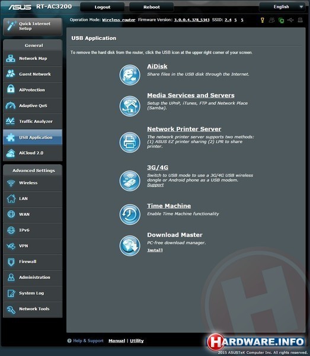Screen dimensions: 310x356
Task: Click the ASUS logo
Action: [20, 7]
